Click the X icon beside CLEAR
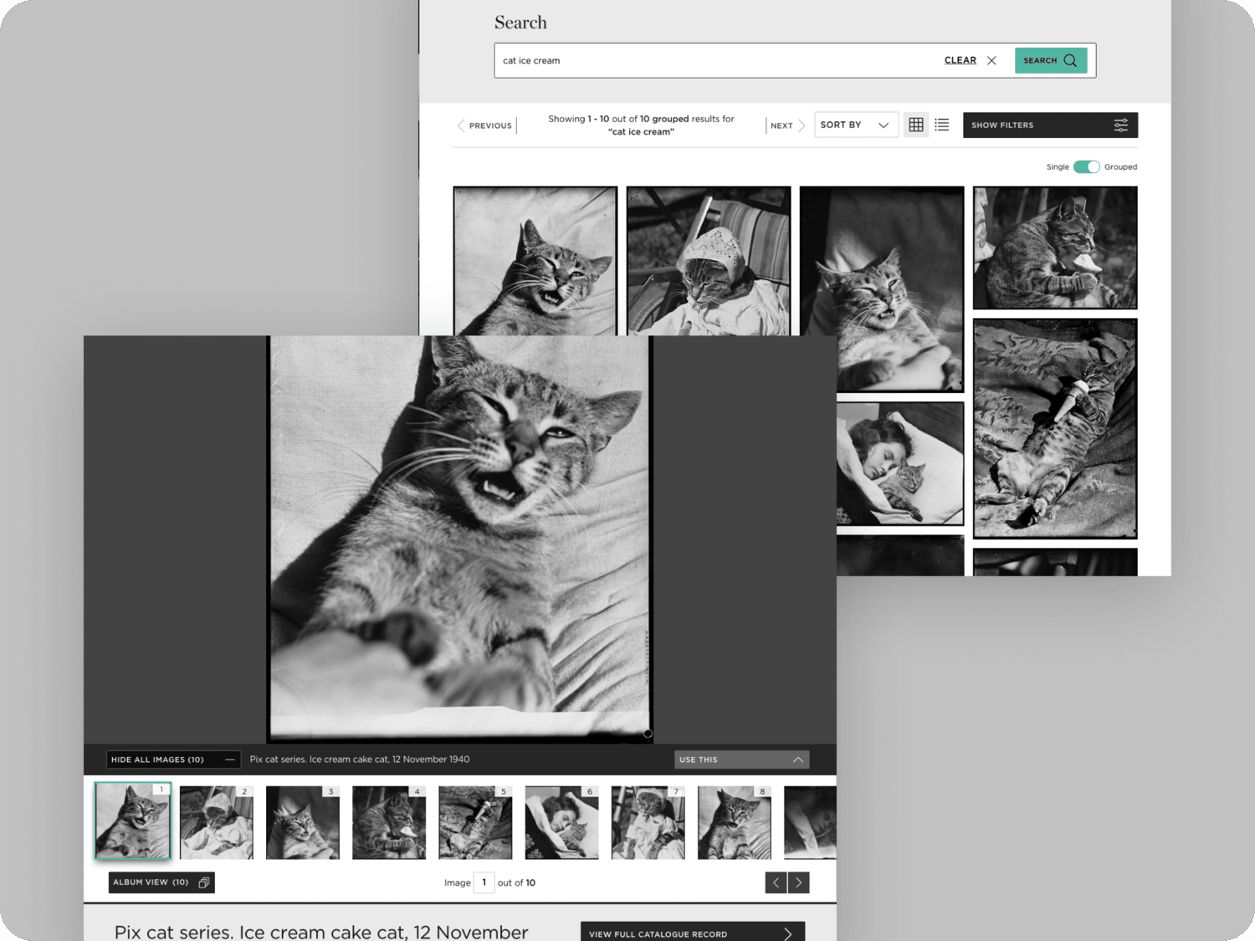 [991, 60]
